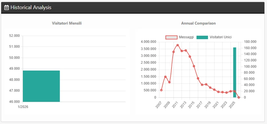Click the teal Visitatori Unici legend swatch
The height and width of the screenshot is (124, 267).
202,37
